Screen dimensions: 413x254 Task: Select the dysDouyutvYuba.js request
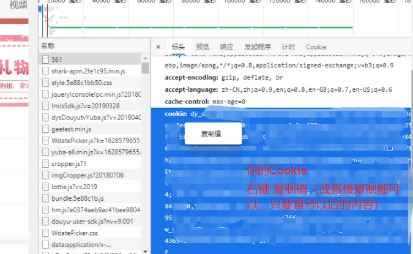[x=90, y=118]
